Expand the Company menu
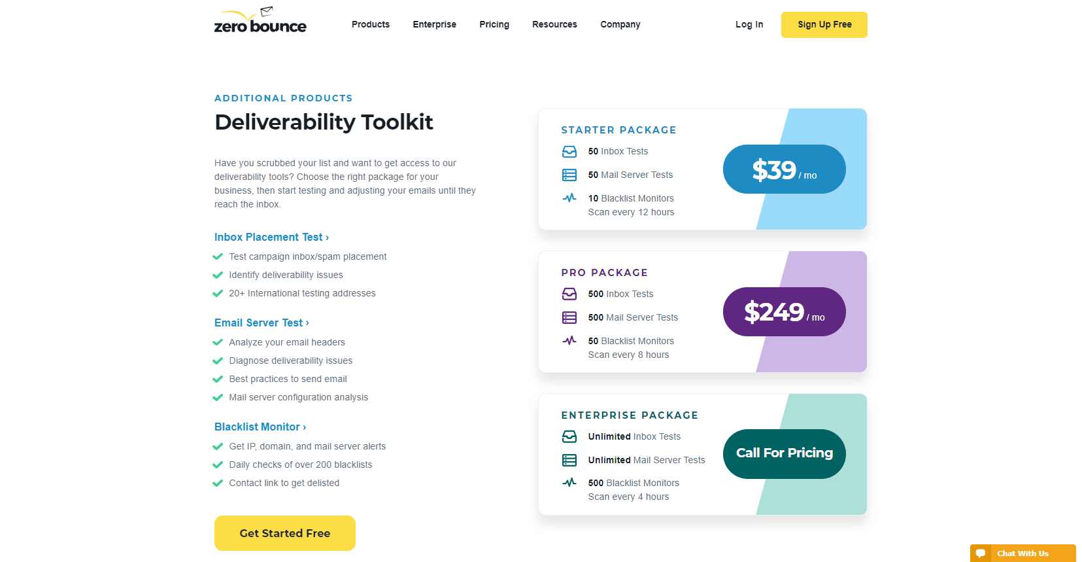1082x562 pixels. [x=620, y=25]
